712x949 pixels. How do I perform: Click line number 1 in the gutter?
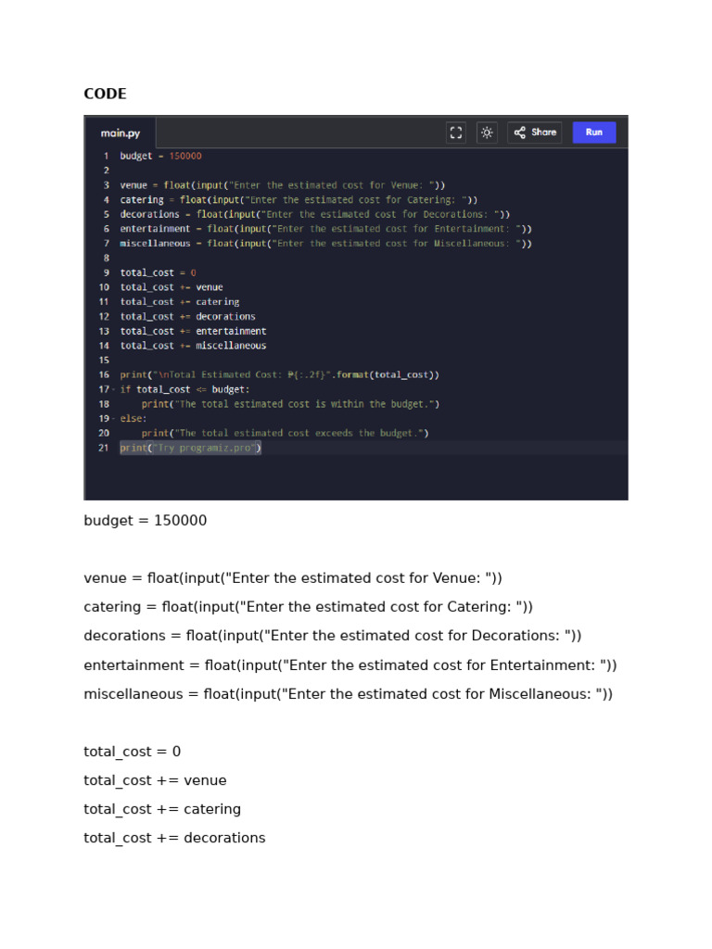click(x=106, y=156)
